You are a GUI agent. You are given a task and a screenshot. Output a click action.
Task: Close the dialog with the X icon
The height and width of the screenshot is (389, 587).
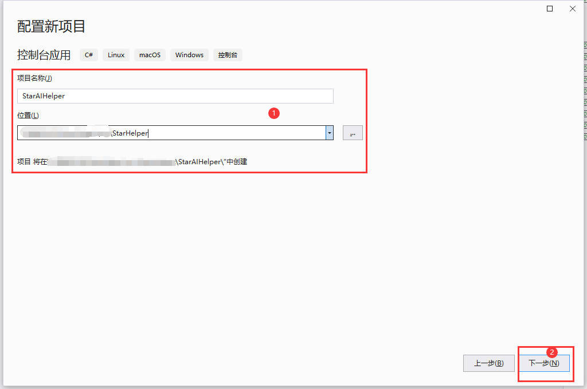[x=572, y=9]
